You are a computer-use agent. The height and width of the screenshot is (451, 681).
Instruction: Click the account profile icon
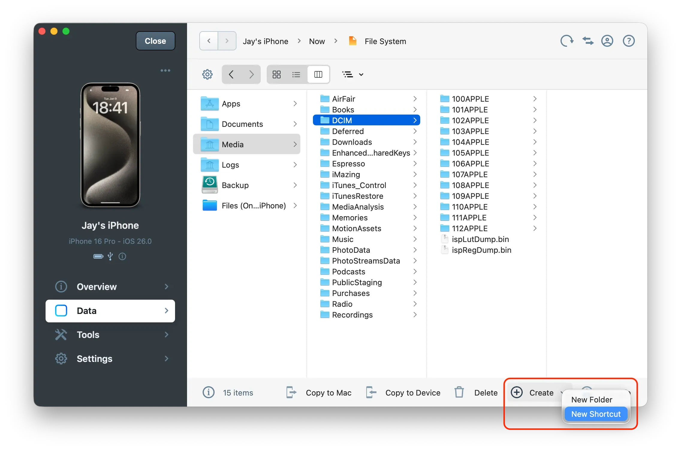(x=607, y=41)
